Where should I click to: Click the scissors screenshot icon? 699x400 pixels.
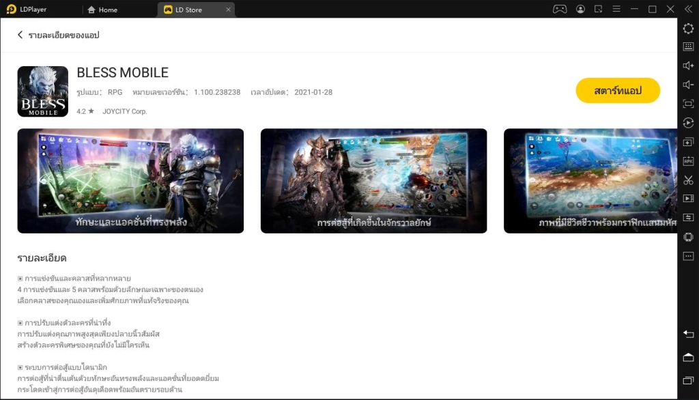point(688,180)
